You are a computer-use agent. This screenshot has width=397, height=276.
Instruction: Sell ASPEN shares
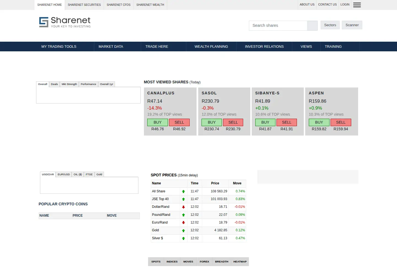click(341, 122)
